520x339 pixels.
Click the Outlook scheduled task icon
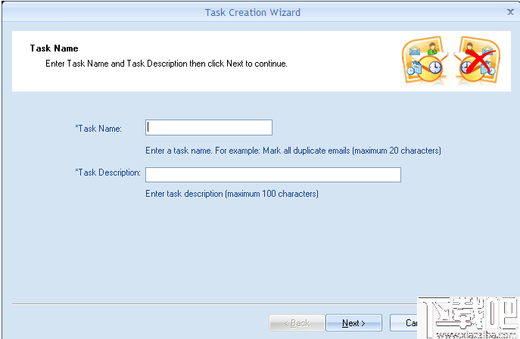pos(425,60)
